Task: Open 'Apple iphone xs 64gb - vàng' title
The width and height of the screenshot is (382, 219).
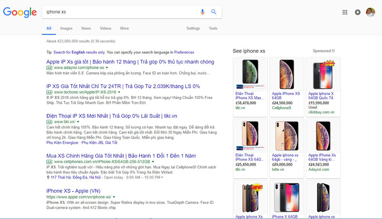Action: [285, 157]
